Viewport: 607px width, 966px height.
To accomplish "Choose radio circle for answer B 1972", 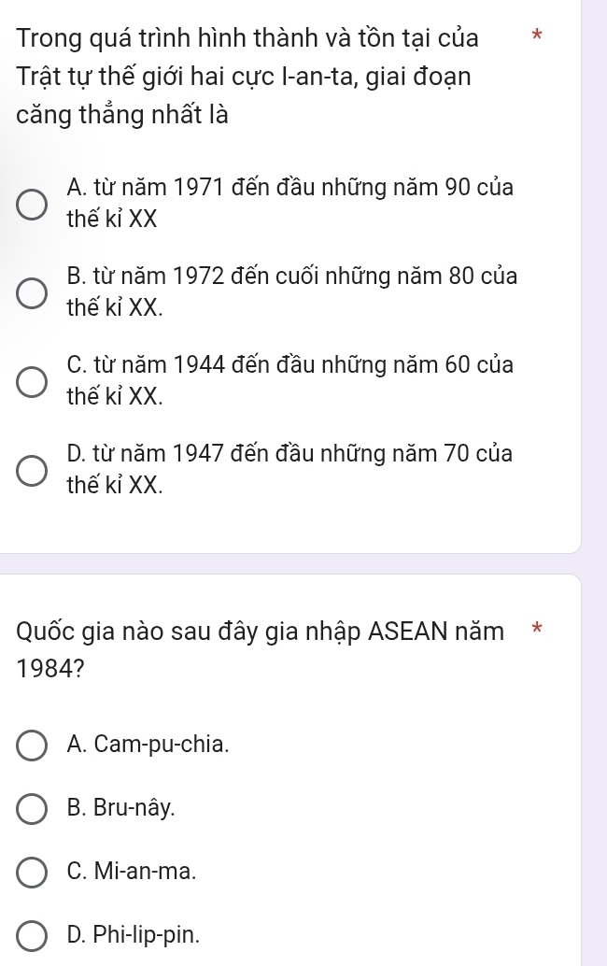I will pyautogui.click(x=33, y=291).
